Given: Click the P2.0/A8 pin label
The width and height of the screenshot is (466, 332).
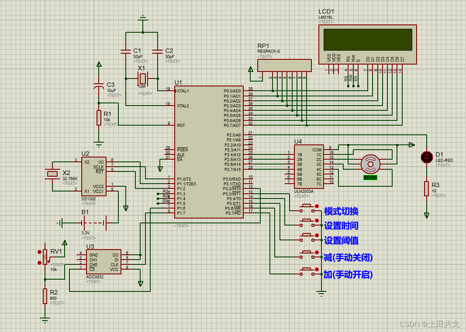Looking at the screenshot, I should [234, 135].
